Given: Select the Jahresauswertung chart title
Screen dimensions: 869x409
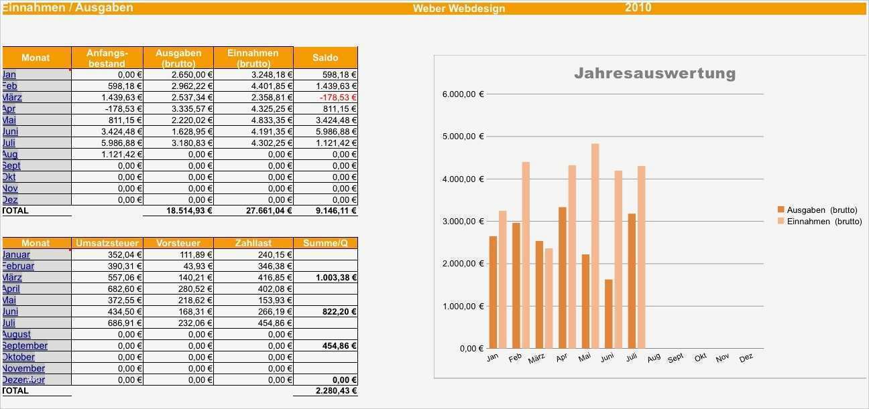Looking at the screenshot, I should click(655, 74).
